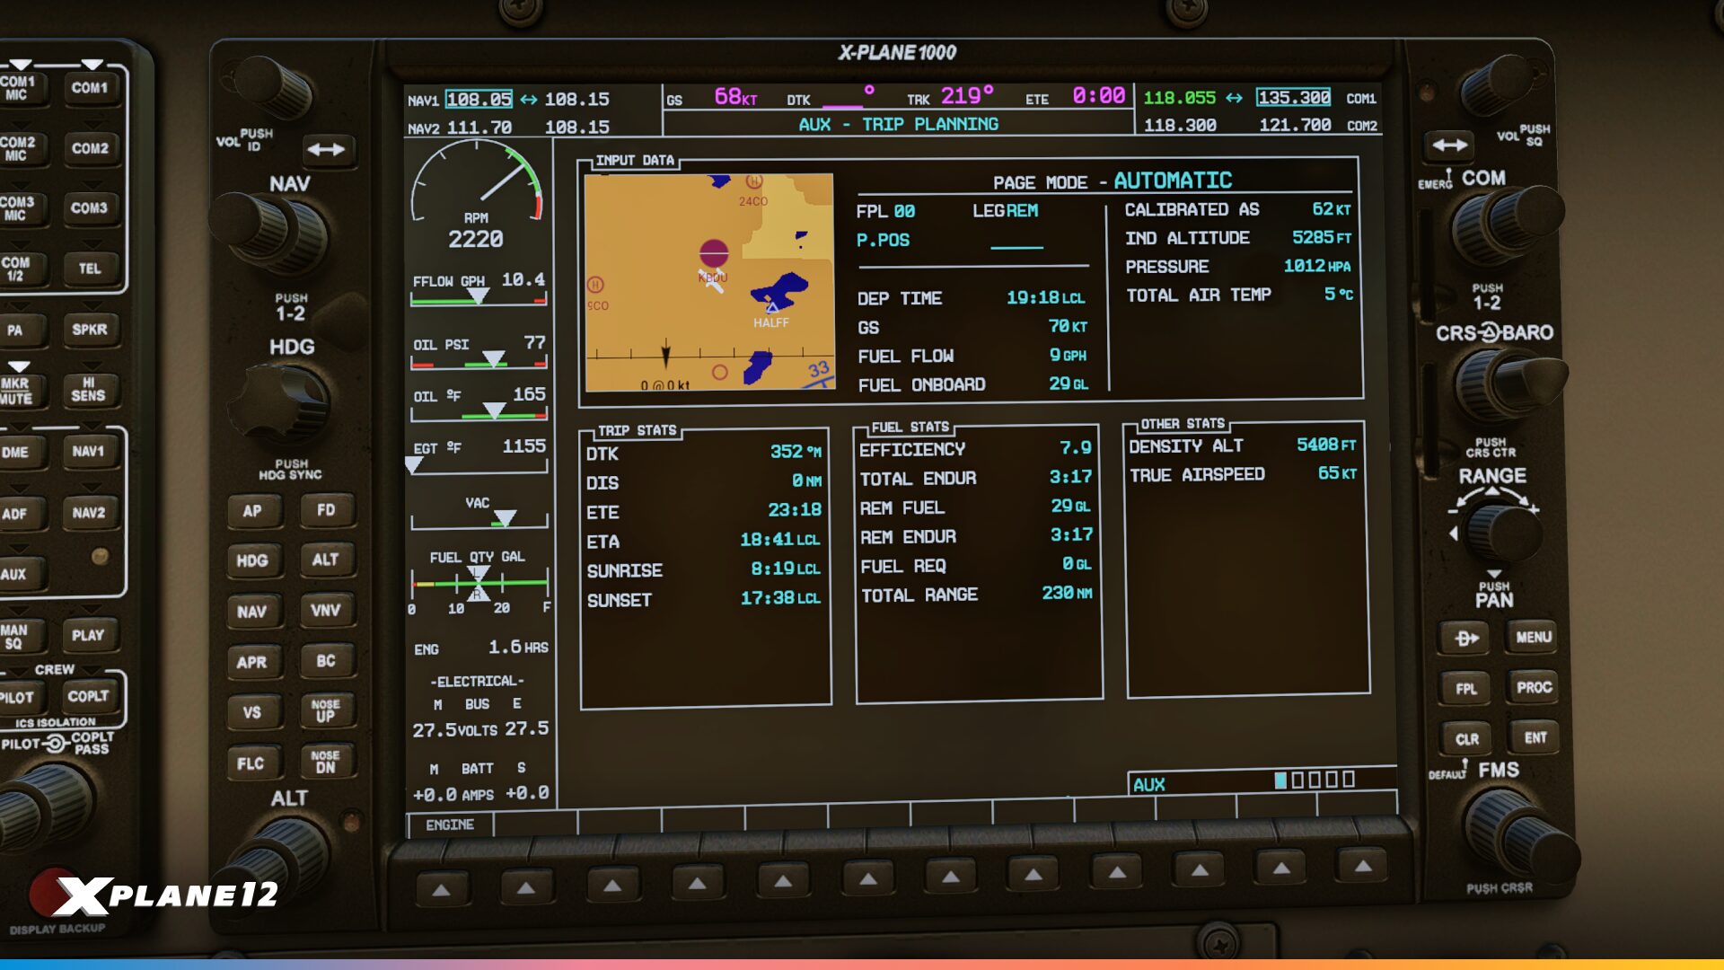Image resolution: width=1724 pixels, height=970 pixels.
Task: Toggle the AP autopilot button
Action: [x=252, y=510]
